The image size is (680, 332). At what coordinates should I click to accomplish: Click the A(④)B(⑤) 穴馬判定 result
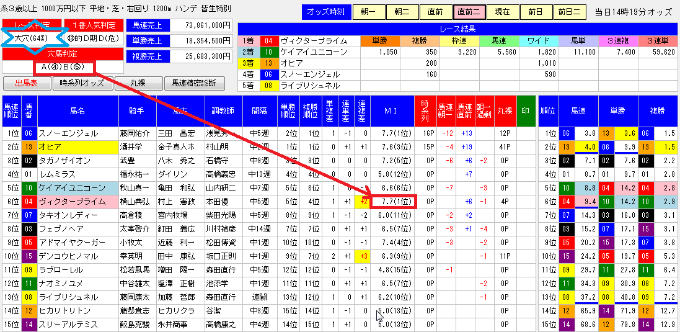[63, 67]
